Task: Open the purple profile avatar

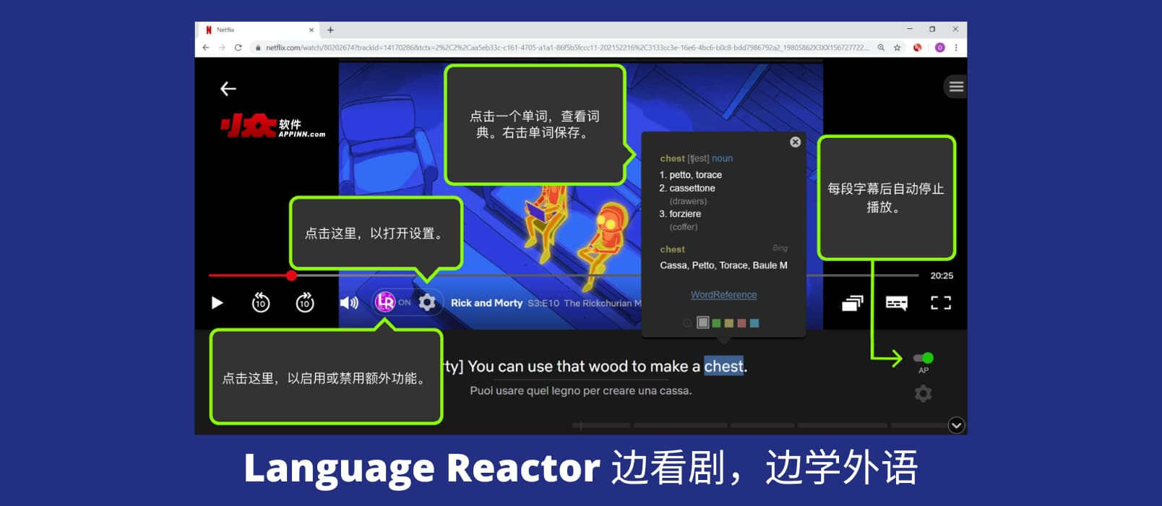Action: tap(939, 48)
